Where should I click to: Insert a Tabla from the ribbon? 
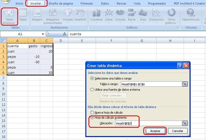pyautogui.click(x=23, y=15)
